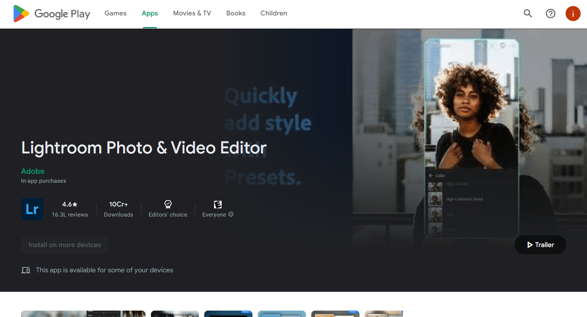This screenshot has width=587, height=317.
Task: Open content rating info icon next to Everyone
Action: (231, 214)
